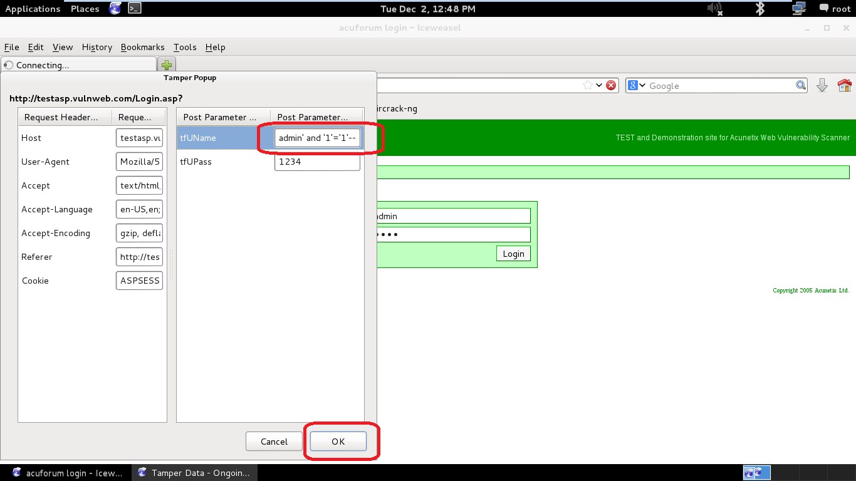Viewport: 856px width, 481px height.
Task: Select the Referer header label
Action: (37, 257)
